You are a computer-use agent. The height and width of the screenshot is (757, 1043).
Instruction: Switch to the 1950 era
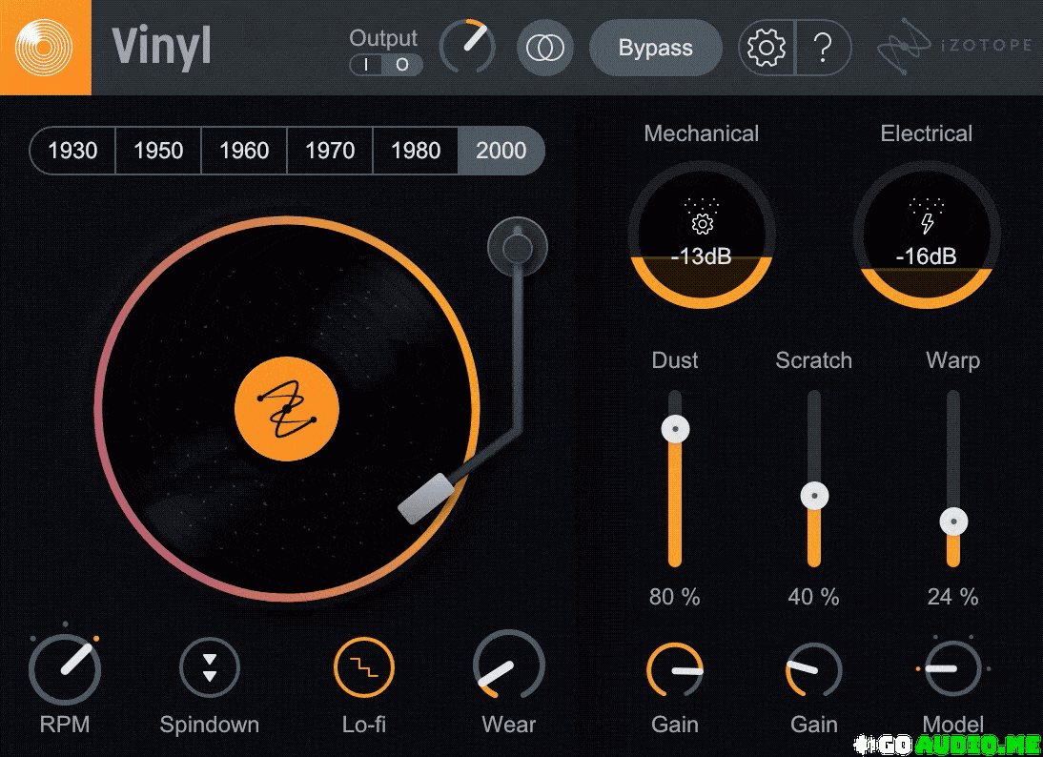click(x=158, y=151)
